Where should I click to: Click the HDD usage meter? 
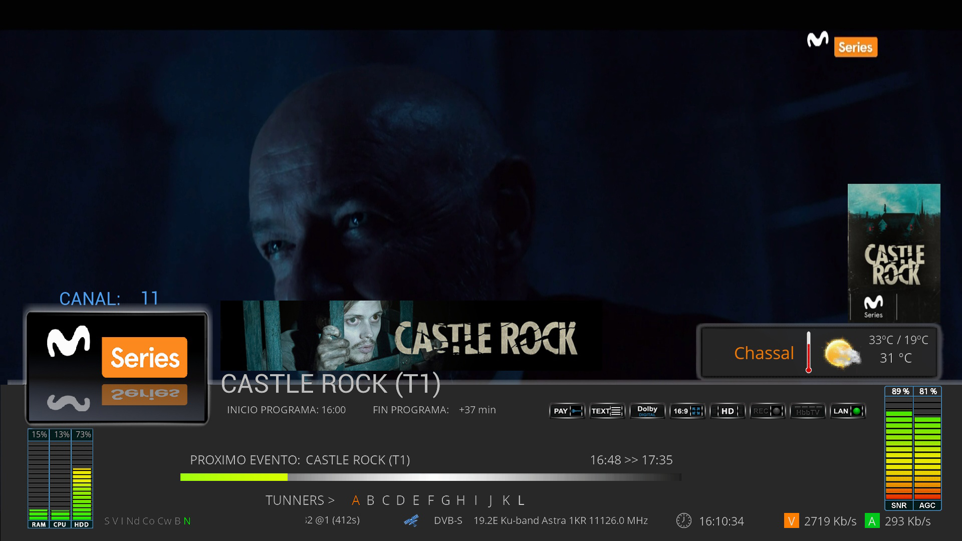pyautogui.click(x=82, y=479)
